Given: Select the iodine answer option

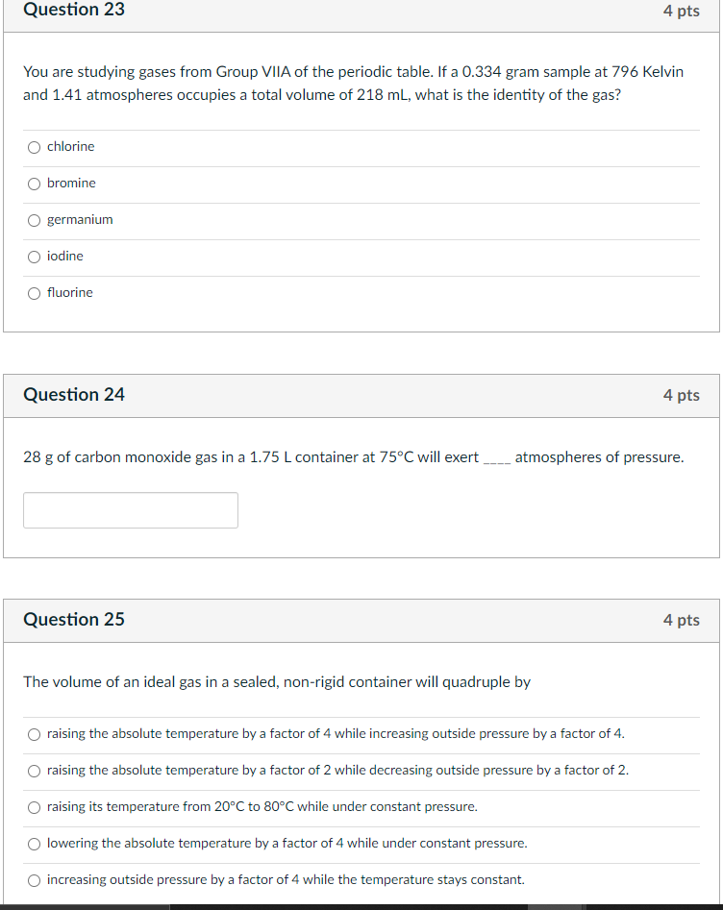Looking at the screenshot, I should 34,257.
